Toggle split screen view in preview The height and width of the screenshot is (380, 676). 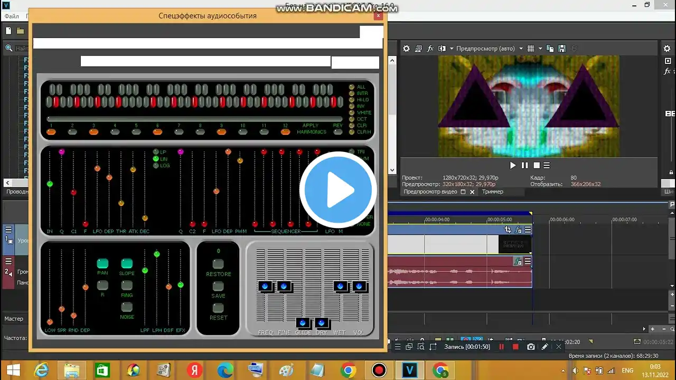442,49
